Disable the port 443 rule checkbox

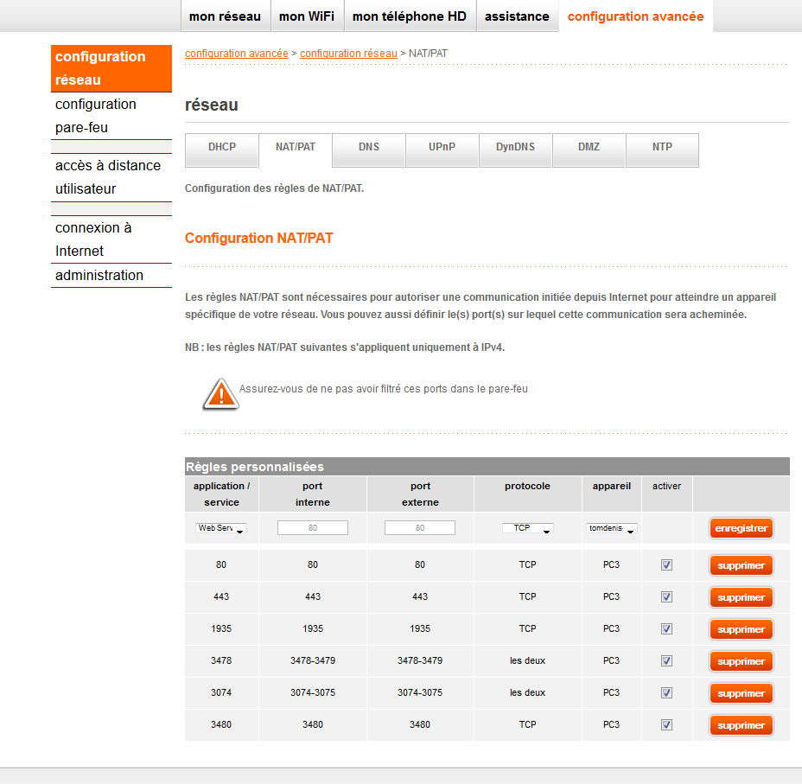click(x=666, y=597)
